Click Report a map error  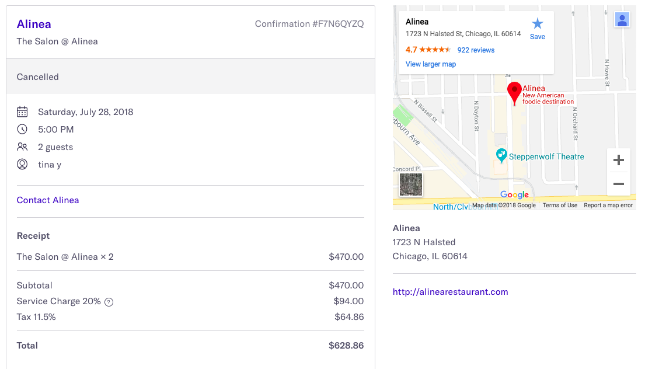tap(608, 206)
